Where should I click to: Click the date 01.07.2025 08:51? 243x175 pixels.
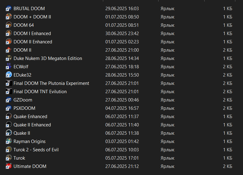point(122,25)
